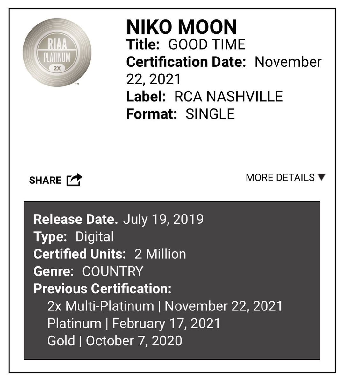Click the 2X pill on the badge

click(57, 68)
